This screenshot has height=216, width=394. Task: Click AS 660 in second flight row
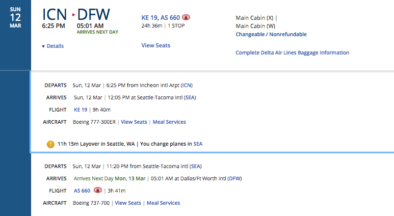pos(82,191)
